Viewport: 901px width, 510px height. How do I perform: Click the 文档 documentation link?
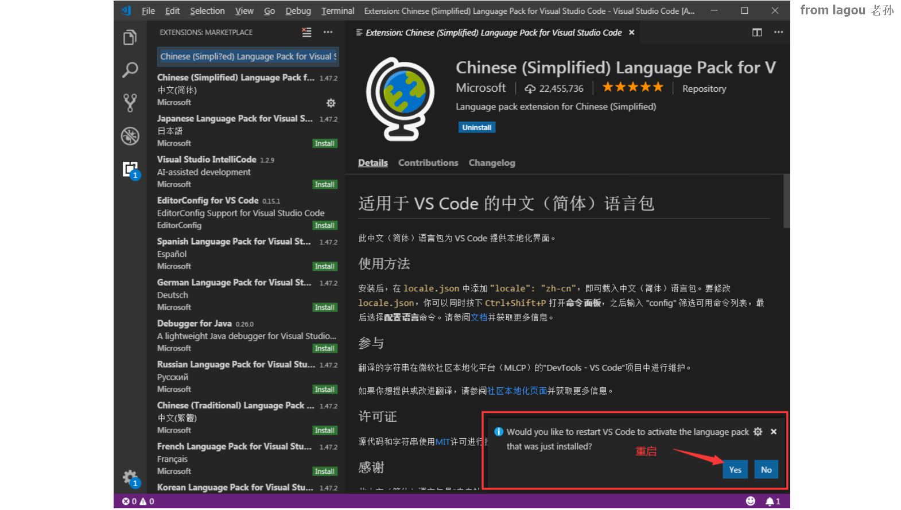coord(479,317)
